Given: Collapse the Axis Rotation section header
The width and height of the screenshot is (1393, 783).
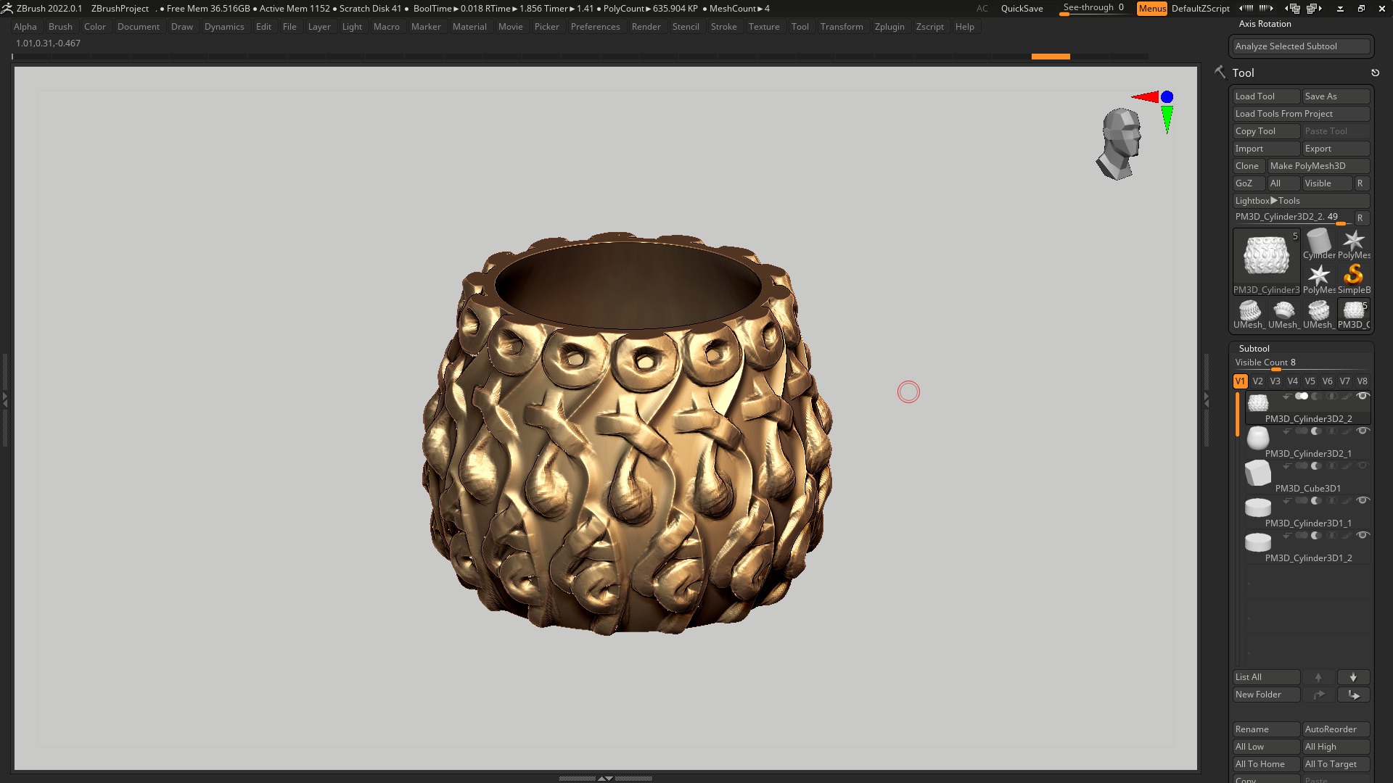Looking at the screenshot, I should [1265, 24].
